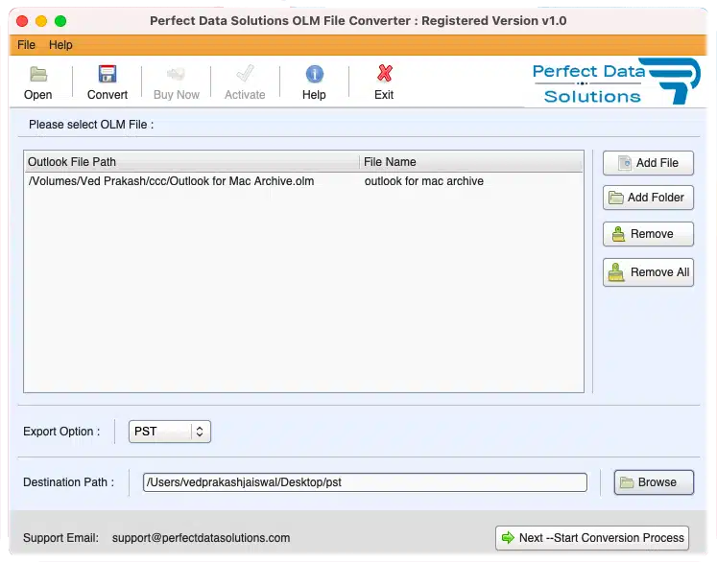Click the Convert floppy disk icon
This screenshot has height=562, width=717.
pyautogui.click(x=108, y=74)
